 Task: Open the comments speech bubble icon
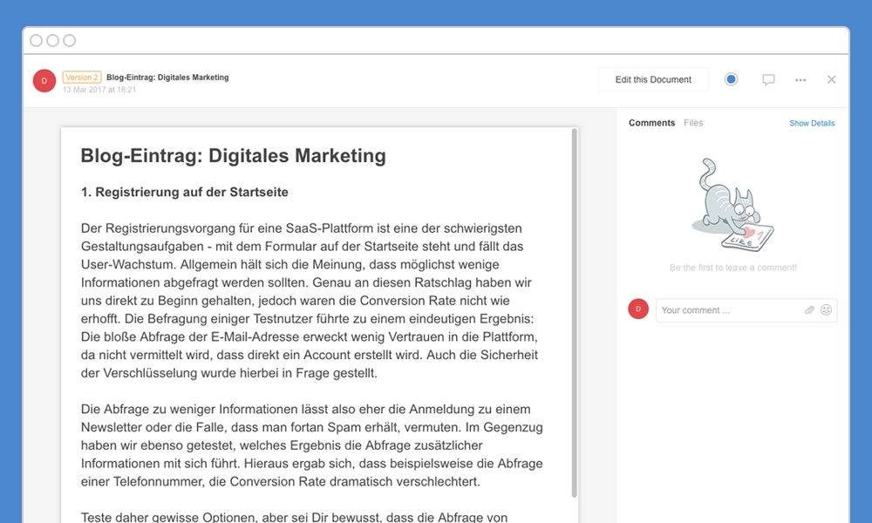[768, 80]
